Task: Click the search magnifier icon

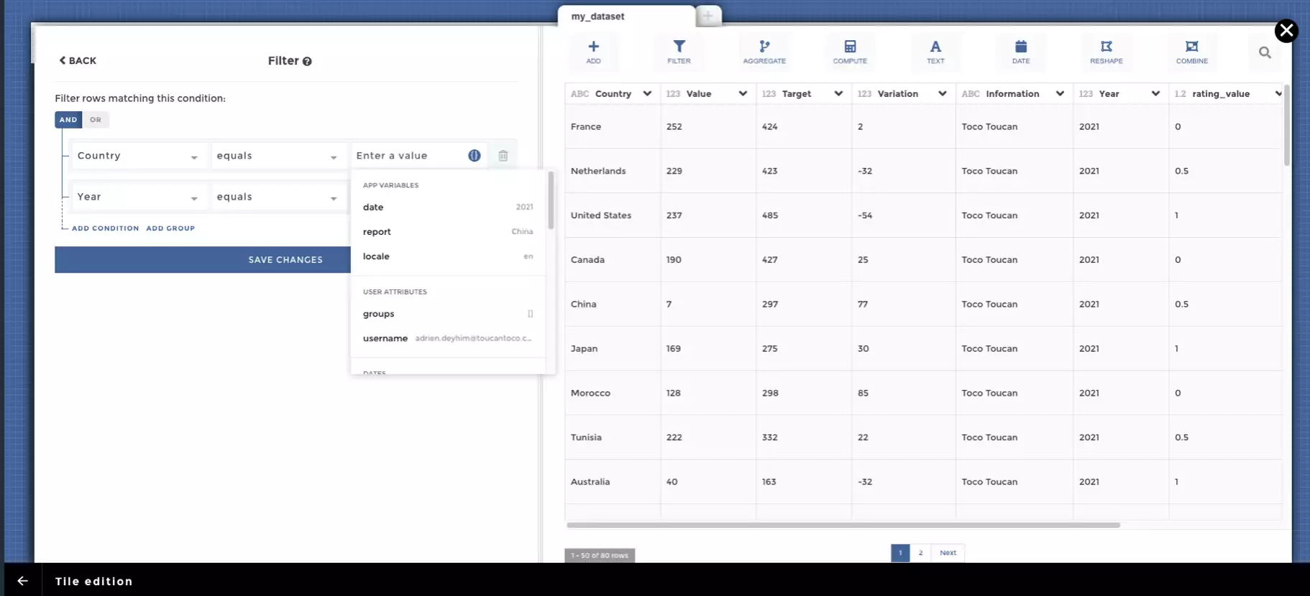Action: tap(1265, 52)
